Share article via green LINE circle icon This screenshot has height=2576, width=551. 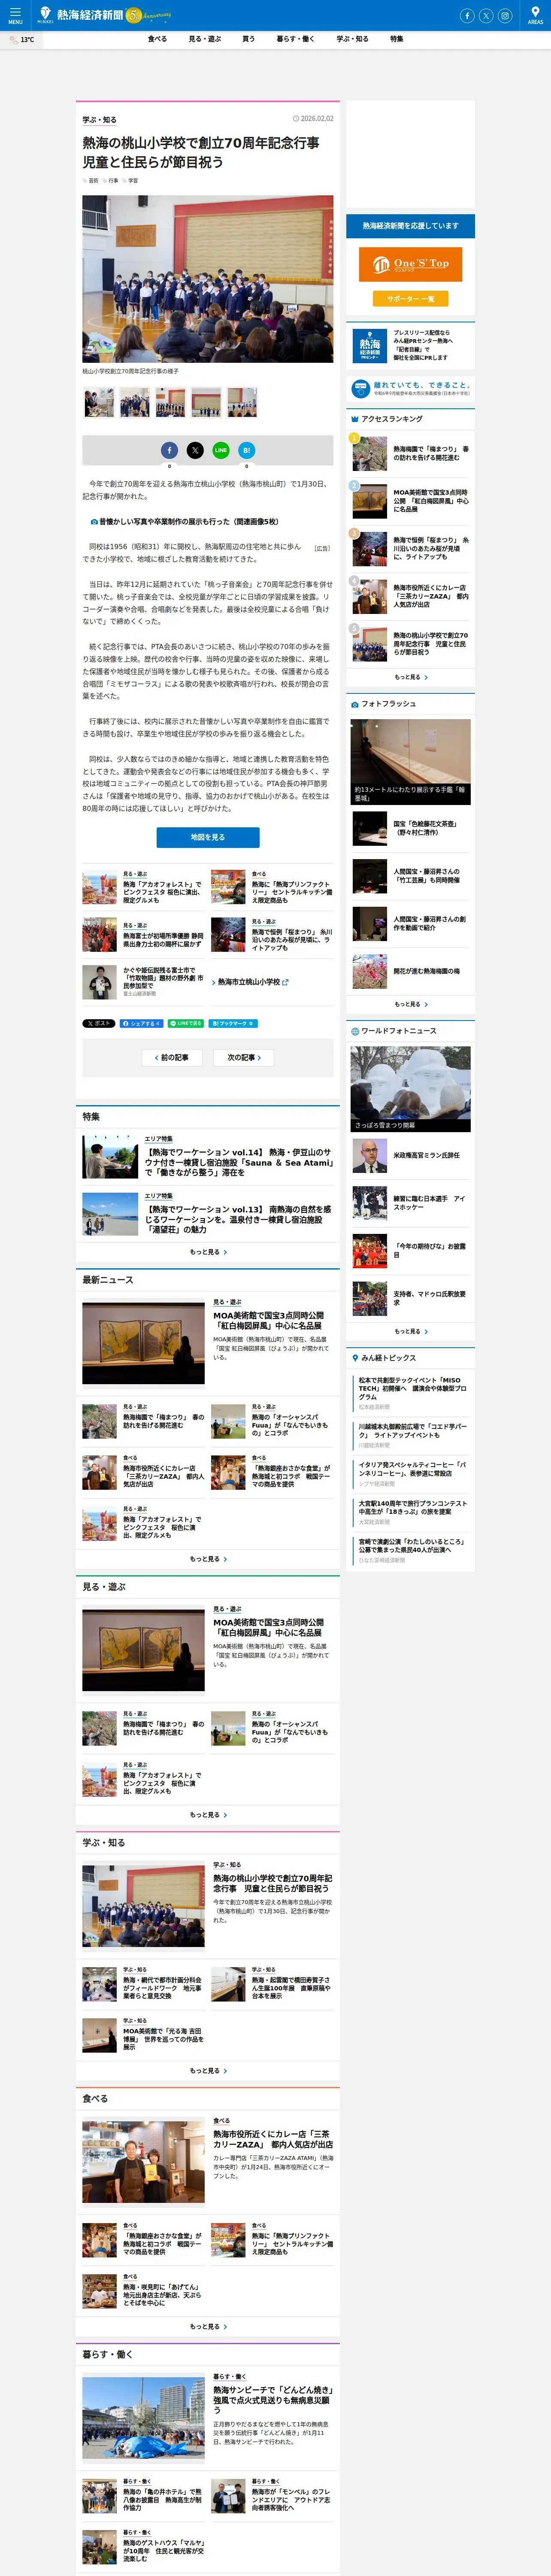tap(221, 450)
